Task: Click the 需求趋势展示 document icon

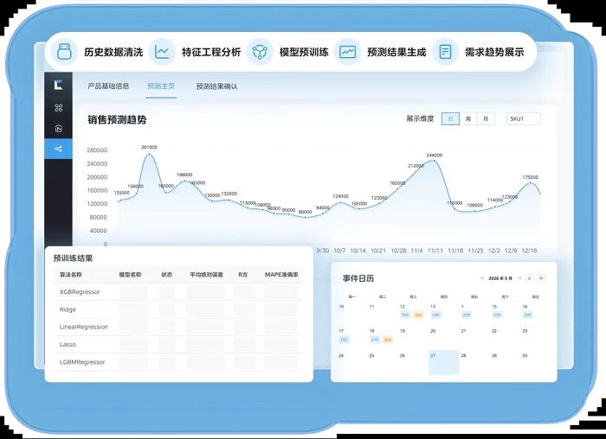Action: 445,52
